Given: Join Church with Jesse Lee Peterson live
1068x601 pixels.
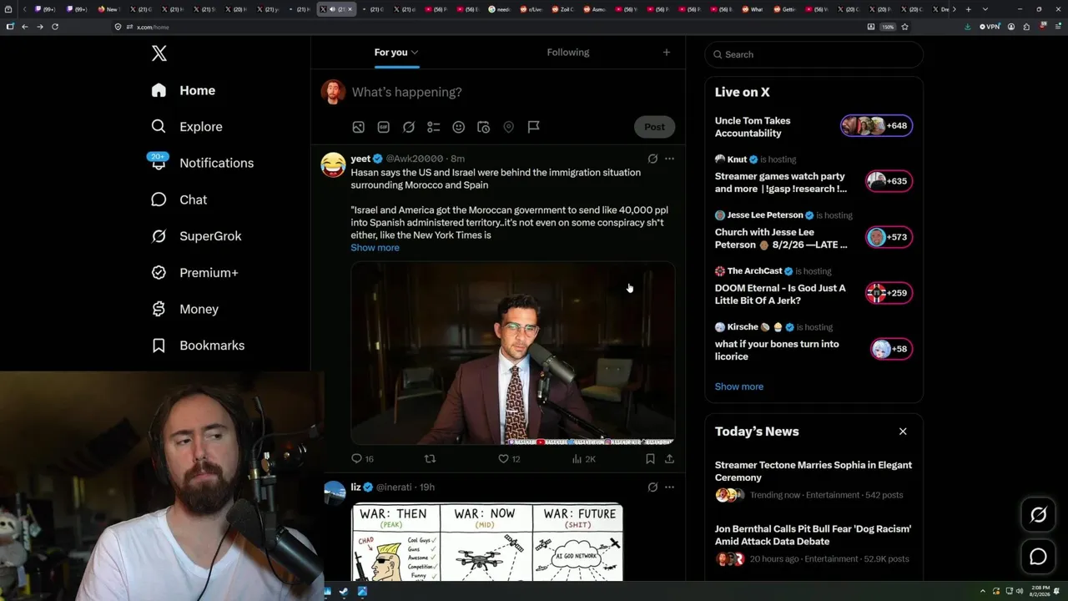Looking at the screenshot, I should point(781,239).
